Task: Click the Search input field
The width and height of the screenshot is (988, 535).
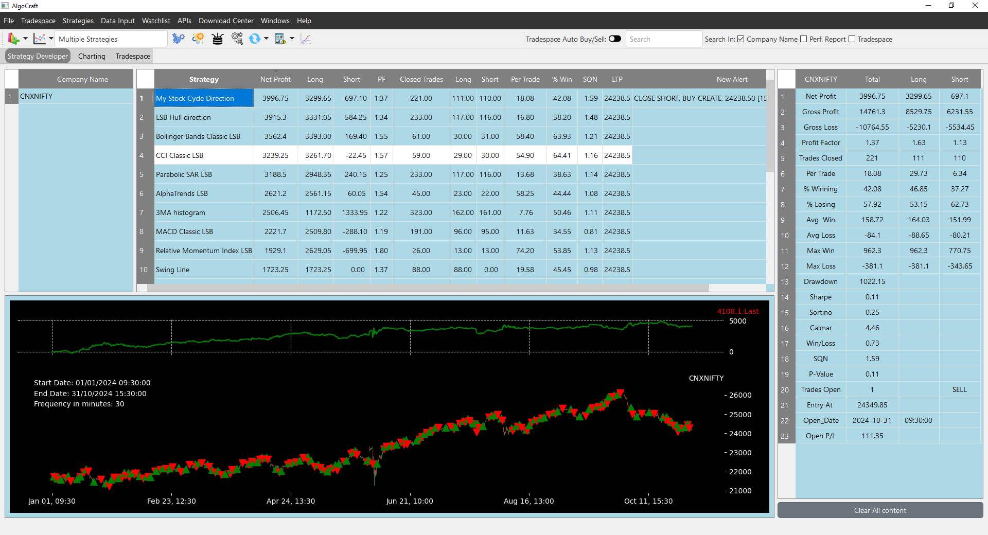Action: (664, 39)
